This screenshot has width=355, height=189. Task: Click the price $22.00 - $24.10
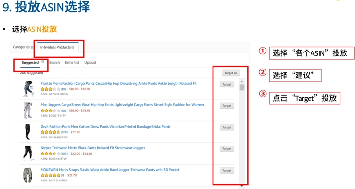(x=81, y=154)
